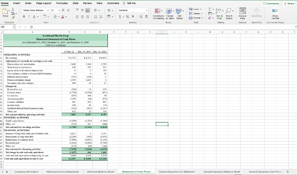This screenshot has height=175, width=297.
Task: Click the comma style icon
Action: click(133, 17)
